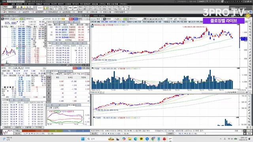This screenshot has height=142, width=253.
Task: Switch to 선물차트 bottom screen tab
Action: 28,127
